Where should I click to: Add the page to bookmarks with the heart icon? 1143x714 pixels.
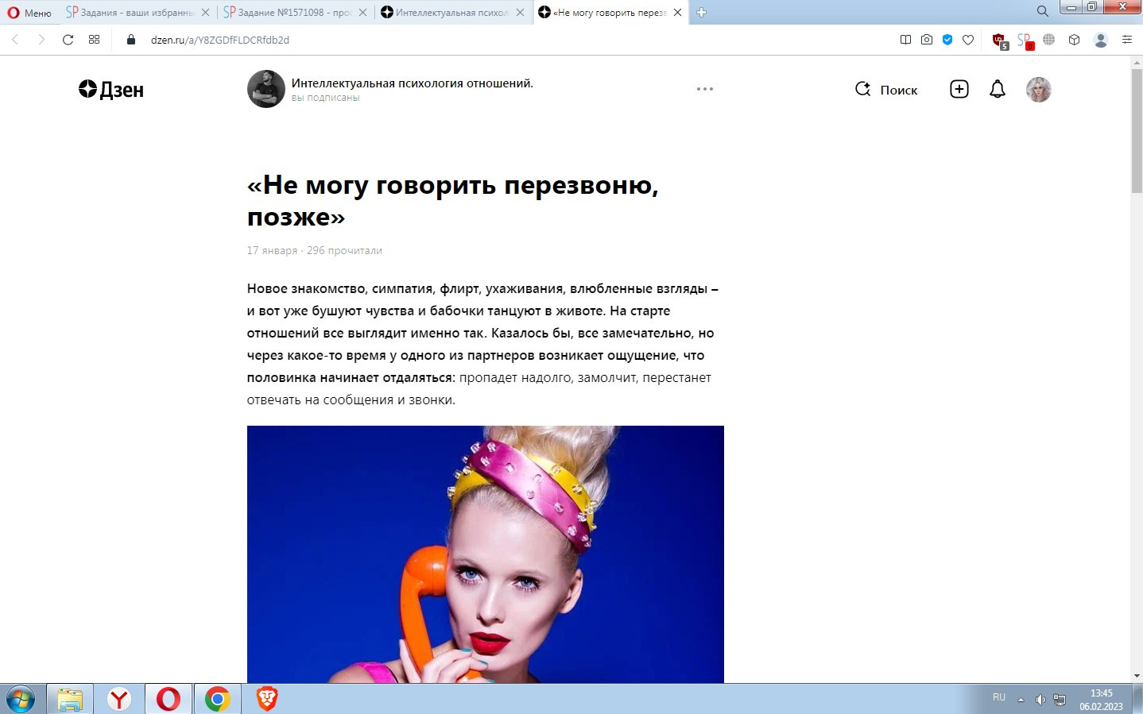pyautogui.click(x=968, y=40)
